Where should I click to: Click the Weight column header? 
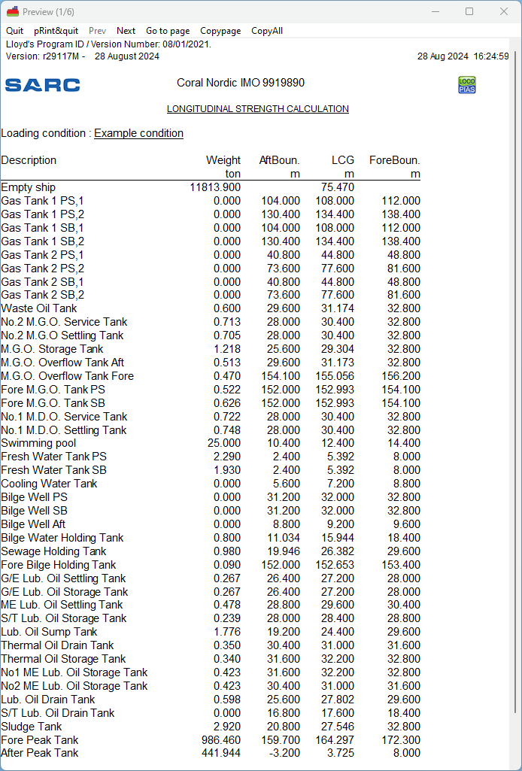tap(223, 160)
